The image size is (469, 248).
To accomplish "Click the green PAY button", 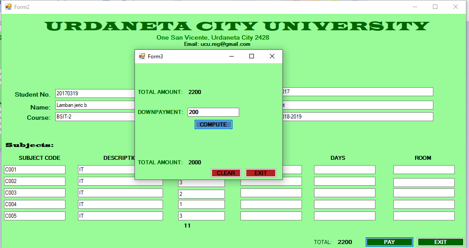I will coord(389,242).
